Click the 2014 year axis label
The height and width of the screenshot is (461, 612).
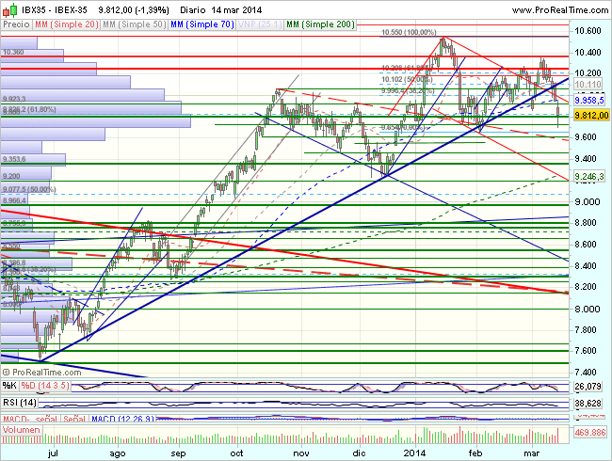(x=414, y=453)
